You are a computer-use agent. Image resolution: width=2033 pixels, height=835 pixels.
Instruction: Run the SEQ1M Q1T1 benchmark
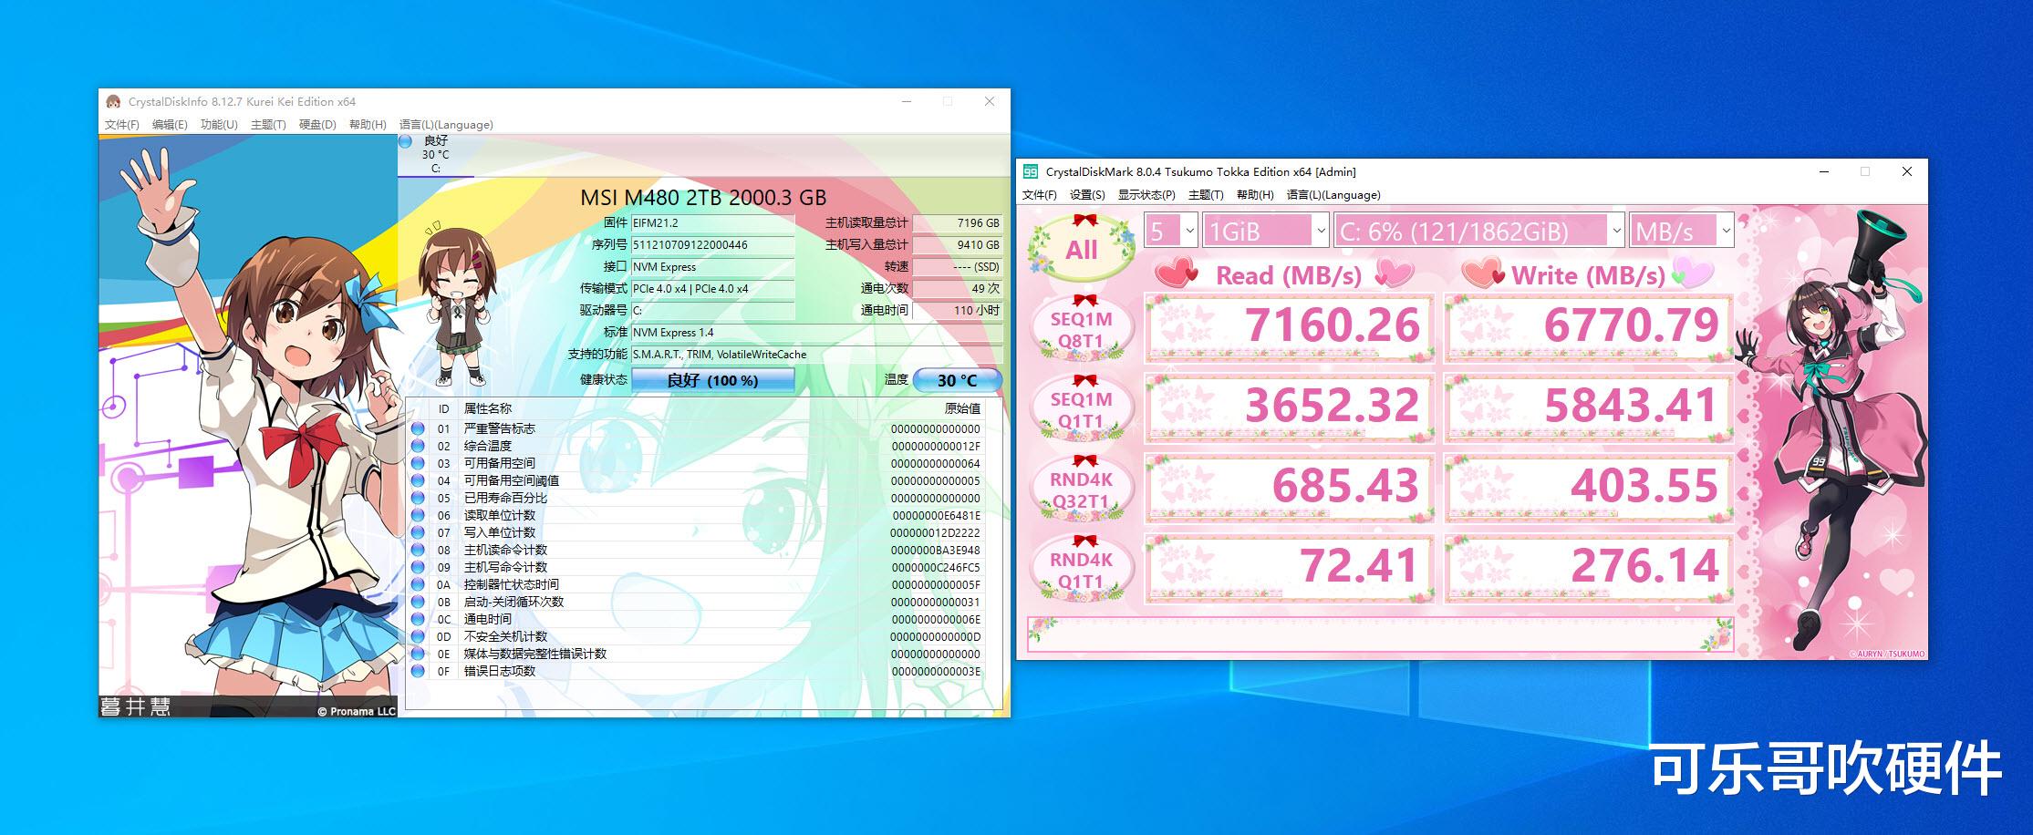click(x=1082, y=408)
